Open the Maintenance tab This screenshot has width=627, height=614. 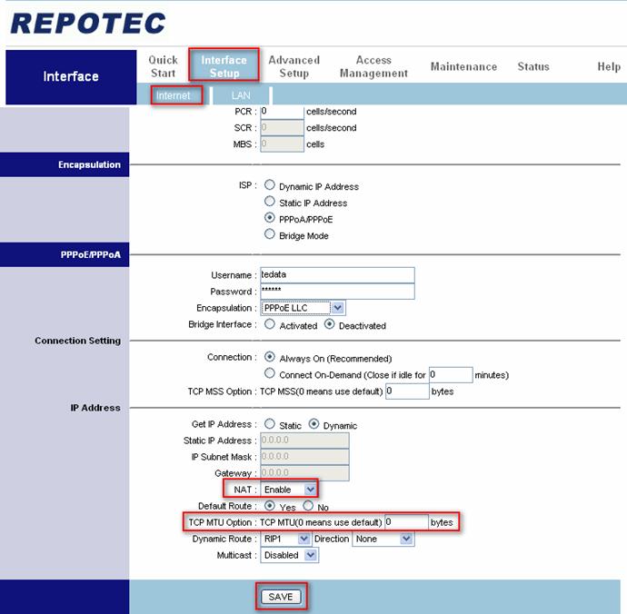click(463, 66)
